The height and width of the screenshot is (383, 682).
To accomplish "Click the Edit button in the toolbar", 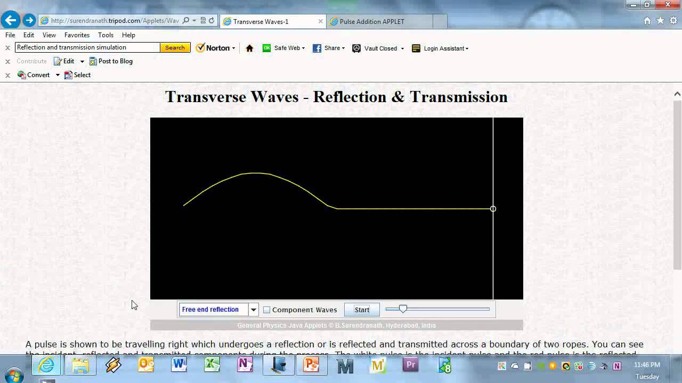I will pyautogui.click(x=64, y=61).
